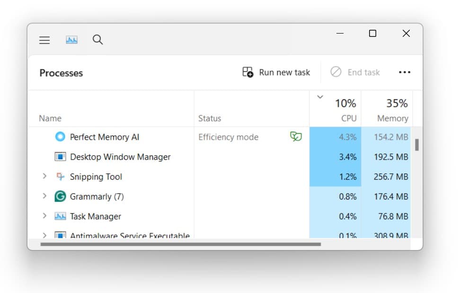Click the Task Manager app icon in titlebar
Viewport: 460px width, 293px height.
tap(71, 40)
